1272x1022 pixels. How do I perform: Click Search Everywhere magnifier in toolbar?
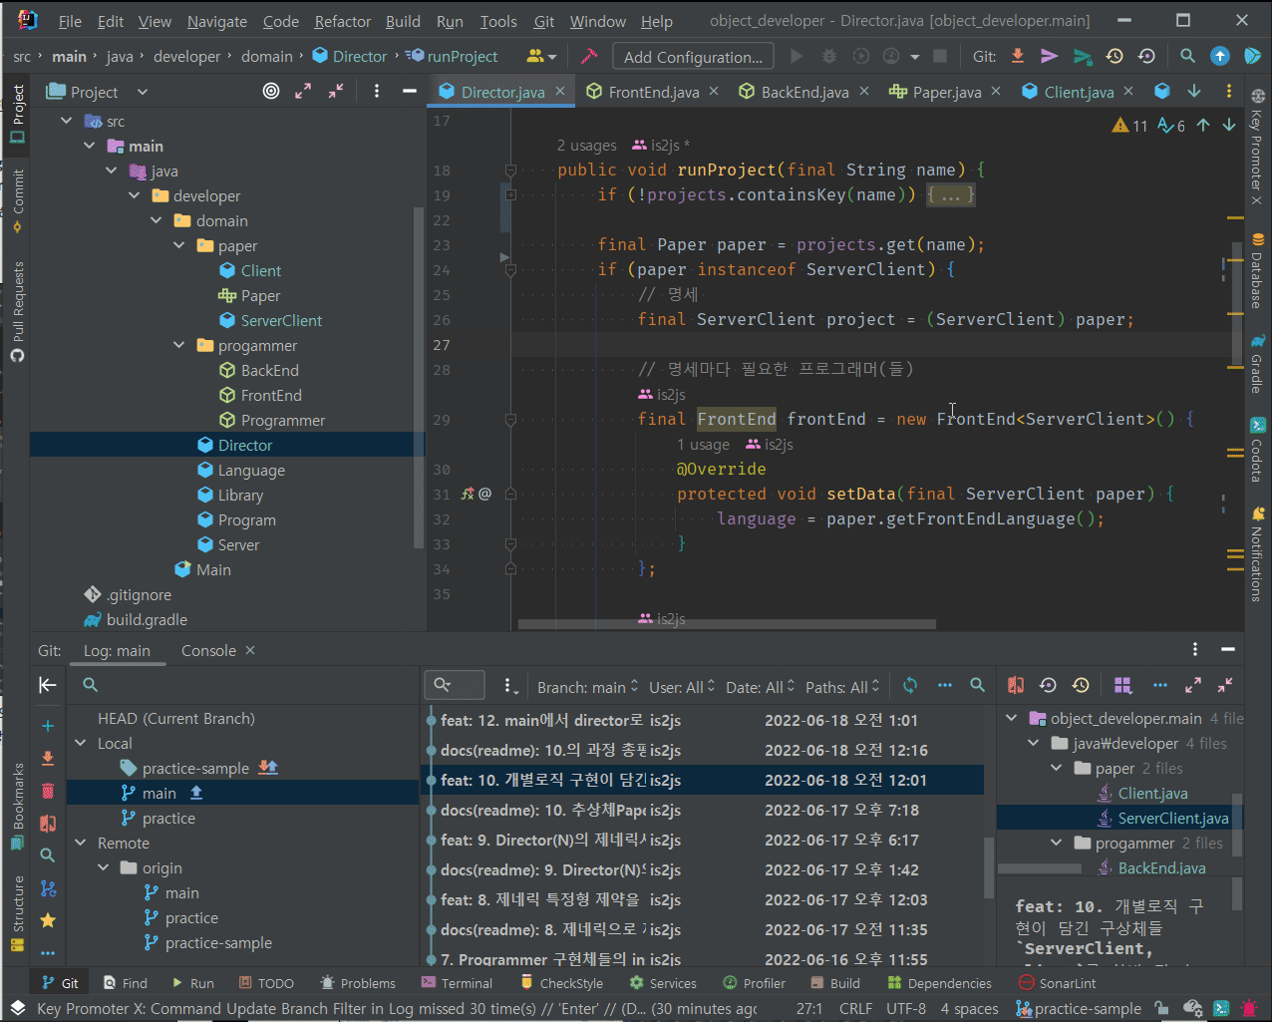tap(1187, 57)
